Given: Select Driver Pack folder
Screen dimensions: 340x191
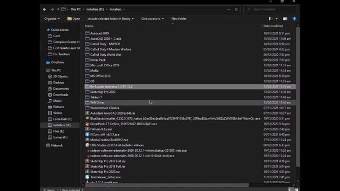Looking at the screenshot, I should point(98,60).
